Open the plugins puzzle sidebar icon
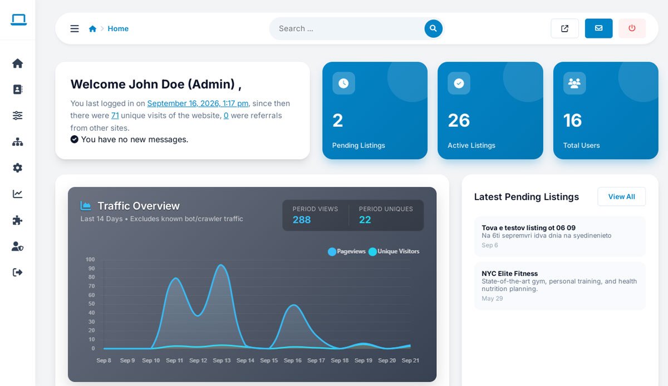 point(18,220)
